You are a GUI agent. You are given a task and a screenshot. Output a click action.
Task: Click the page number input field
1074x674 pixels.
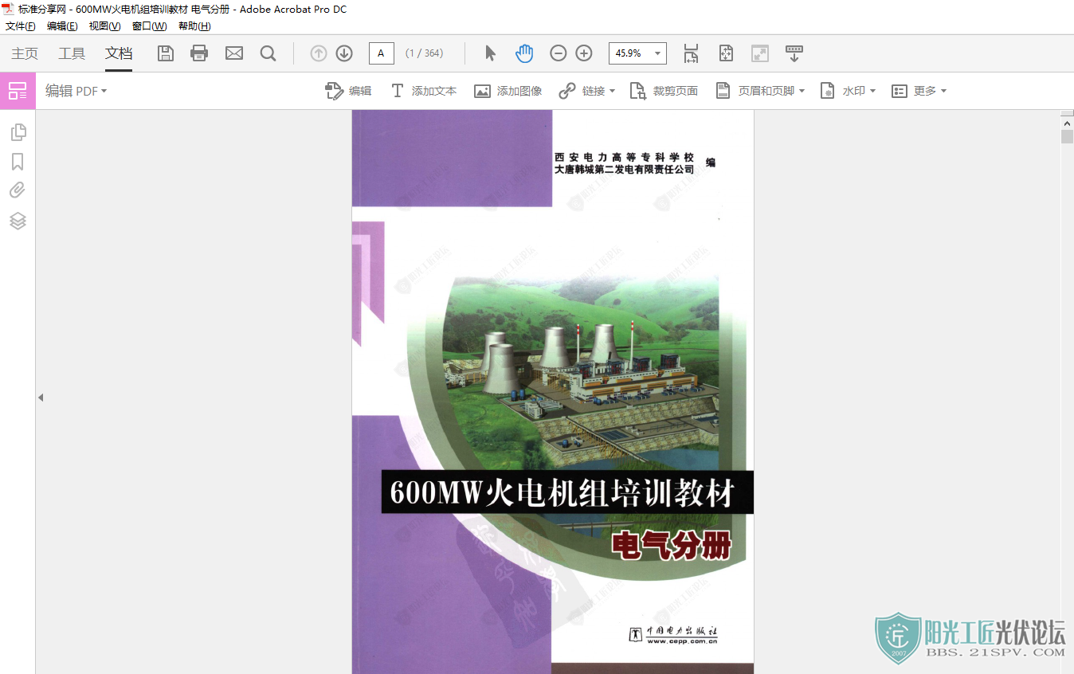point(382,53)
